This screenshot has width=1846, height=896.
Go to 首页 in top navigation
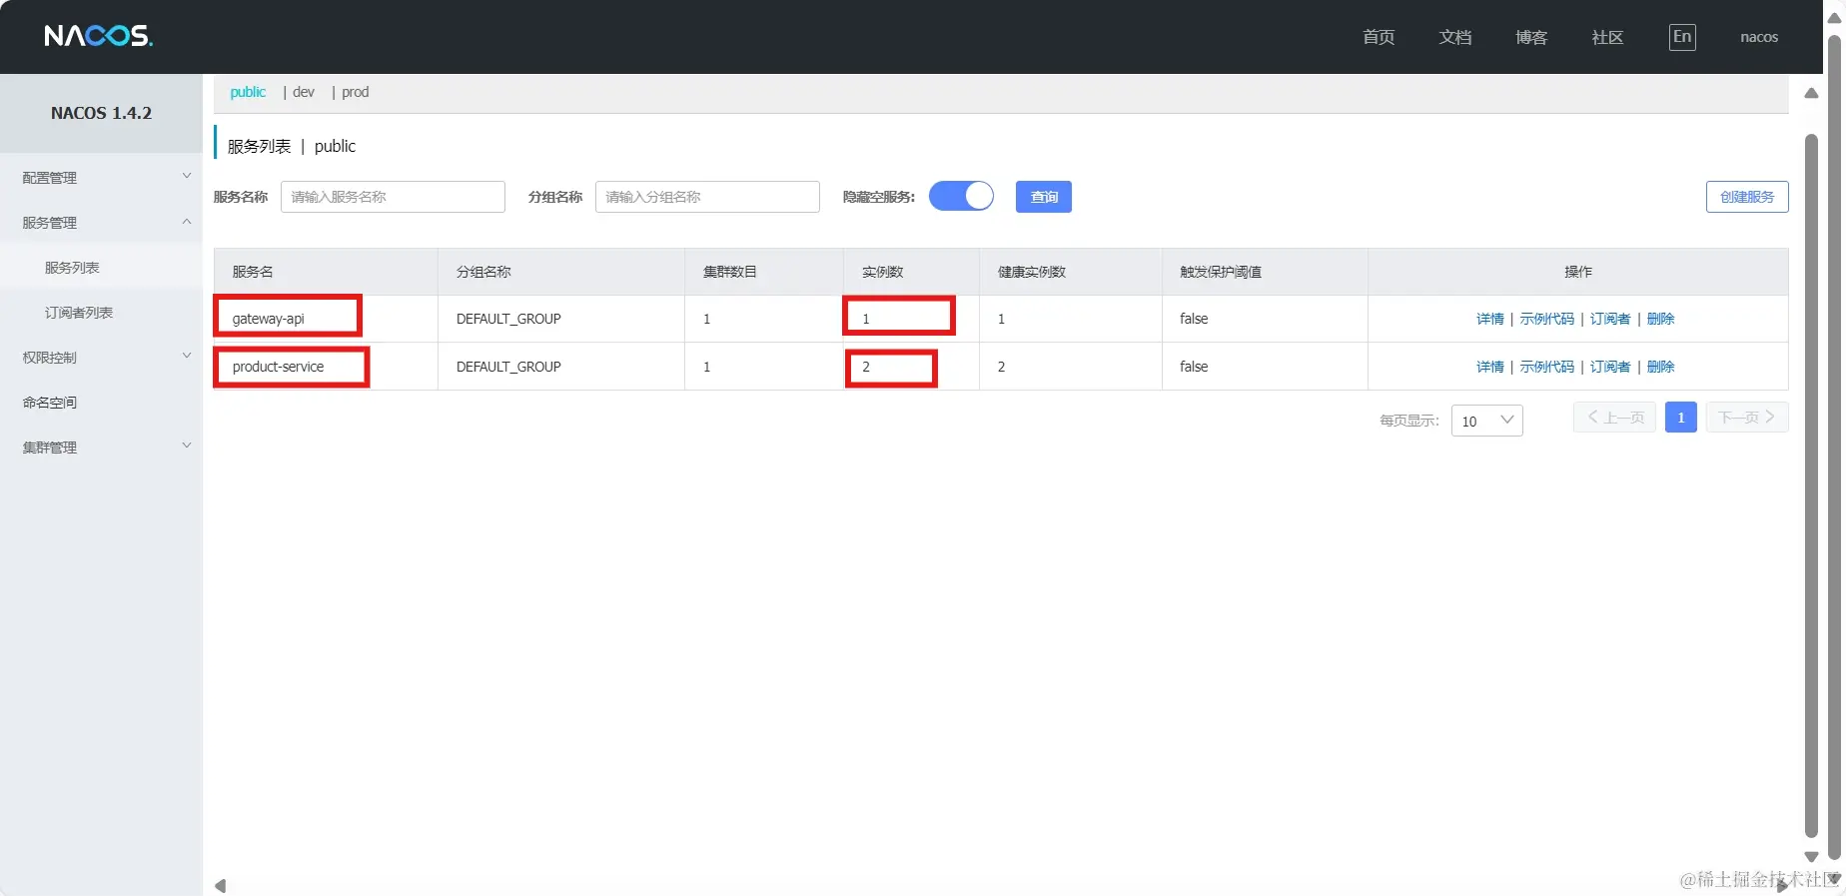[x=1379, y=37]
